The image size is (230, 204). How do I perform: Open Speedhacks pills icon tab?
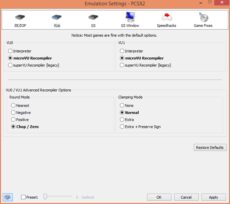tap(167, 17)
